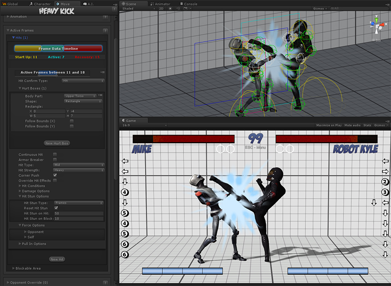Open the 16:9 aspect ratio dropdown
This screenshot has height=286, width=391.
[144, 125]
